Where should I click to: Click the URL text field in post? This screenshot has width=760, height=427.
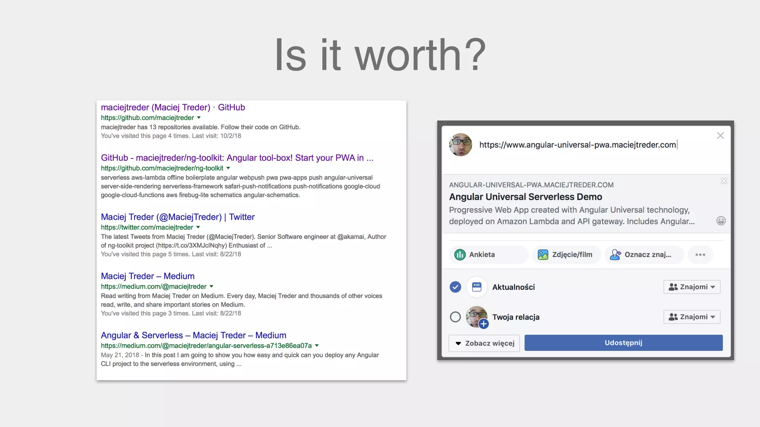pos(577,145)
